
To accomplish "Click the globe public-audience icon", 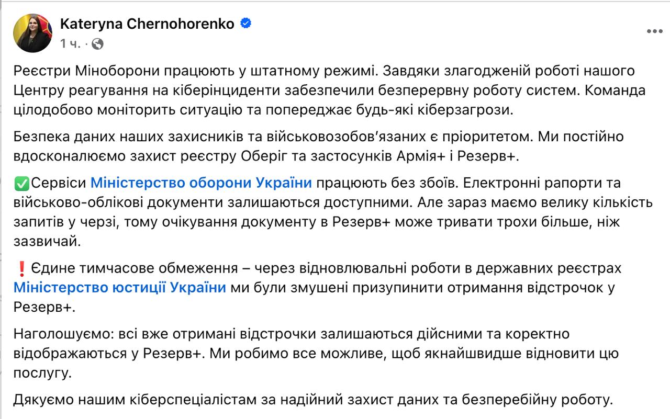I will [97, 44].
